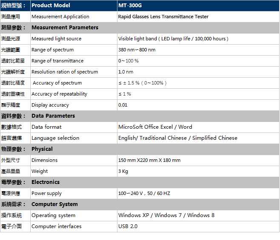
Task: Click the '操作系統' Chinese label
Action: point(11,215)
